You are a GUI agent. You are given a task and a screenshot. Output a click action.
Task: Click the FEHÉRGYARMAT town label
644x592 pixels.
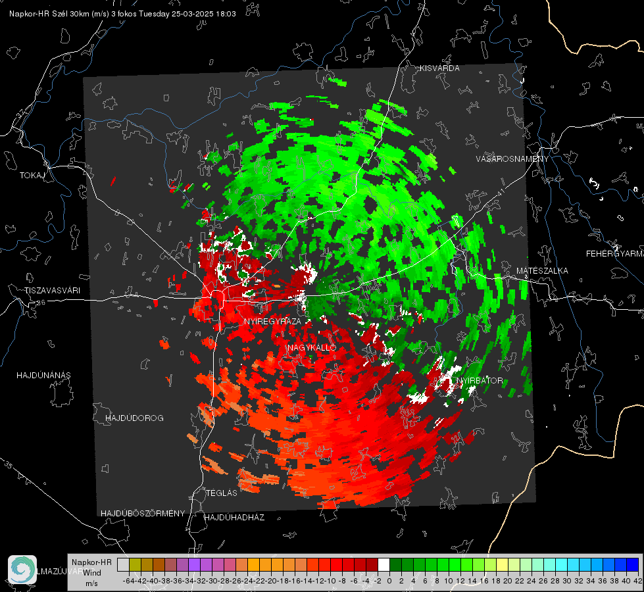pos(615,254)
